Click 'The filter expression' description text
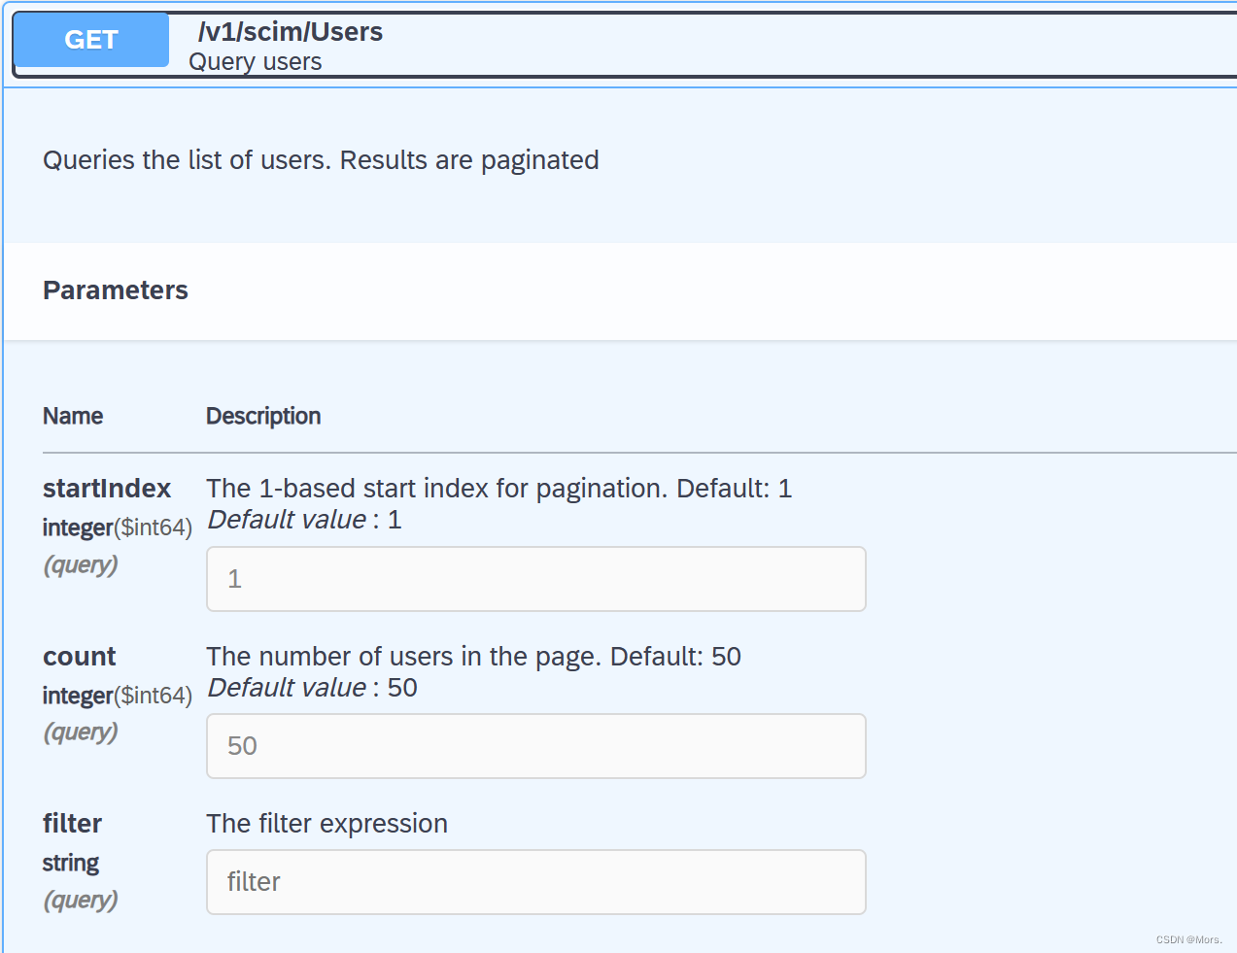 (x=327, y=824)
